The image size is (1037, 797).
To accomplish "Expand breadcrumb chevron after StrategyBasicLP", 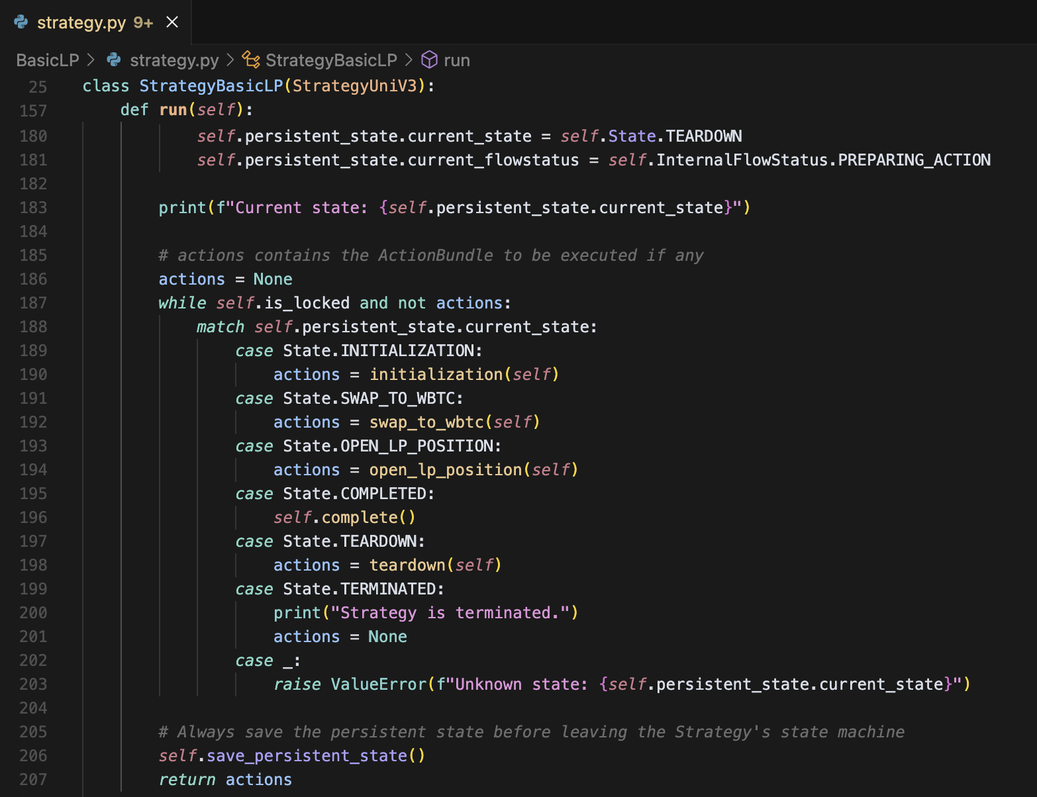I will (409, 60).
